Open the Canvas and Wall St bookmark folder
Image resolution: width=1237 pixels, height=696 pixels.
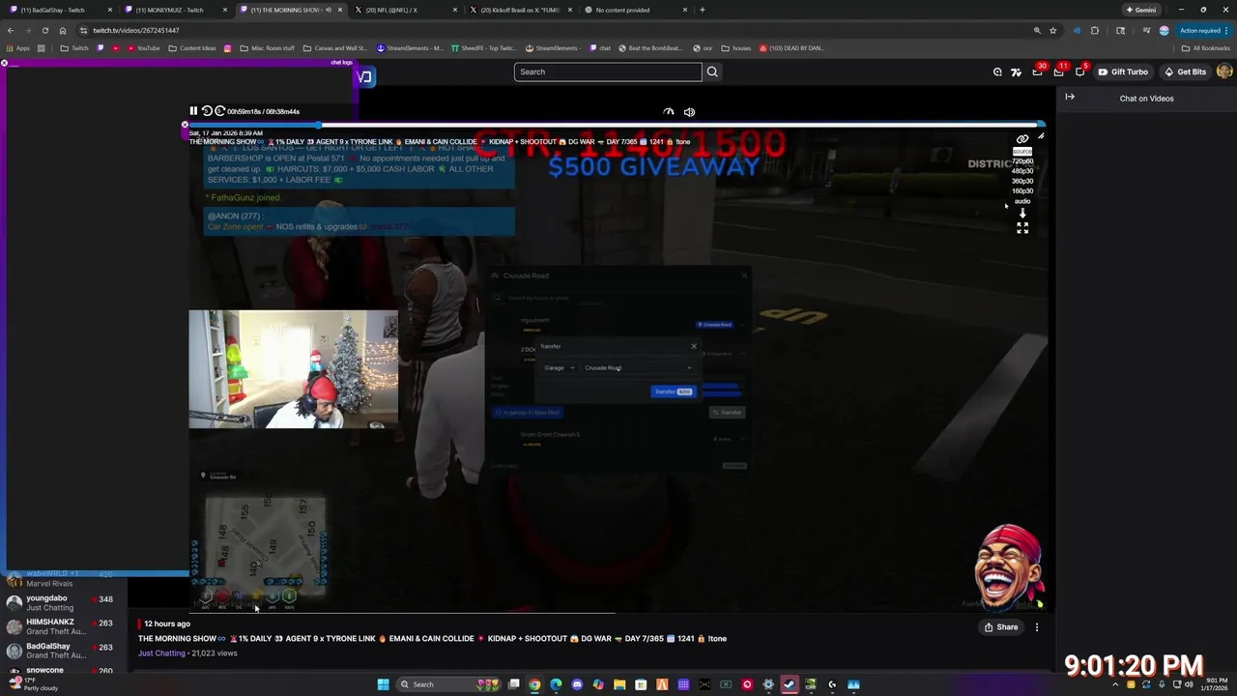click(334, 48)
